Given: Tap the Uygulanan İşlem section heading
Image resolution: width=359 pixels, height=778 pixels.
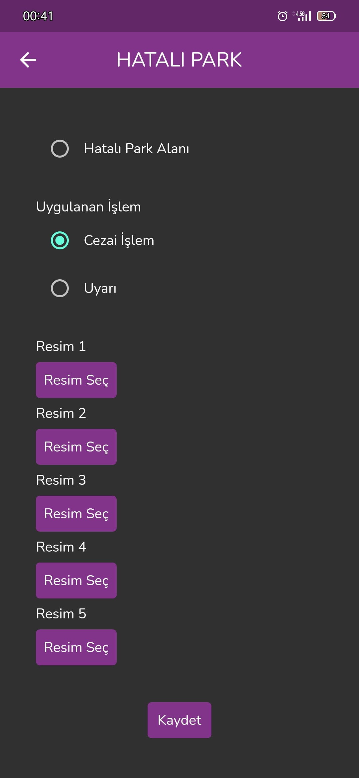Looking at the screenshot, I should click(x=88, y=206).
